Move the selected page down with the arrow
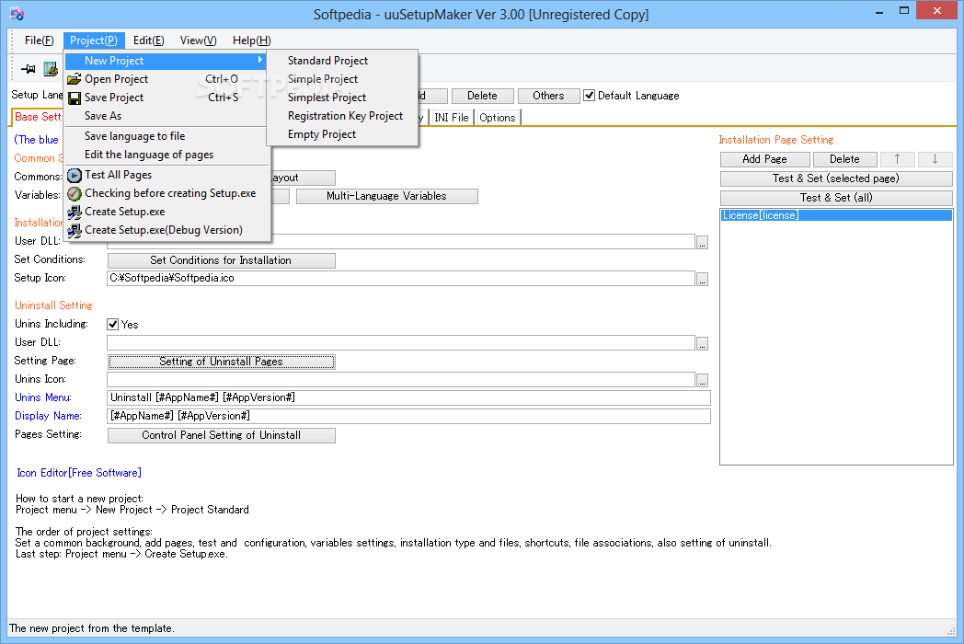Screen dimensions: 964x644 pyautogui.click(x=935, y=159)
